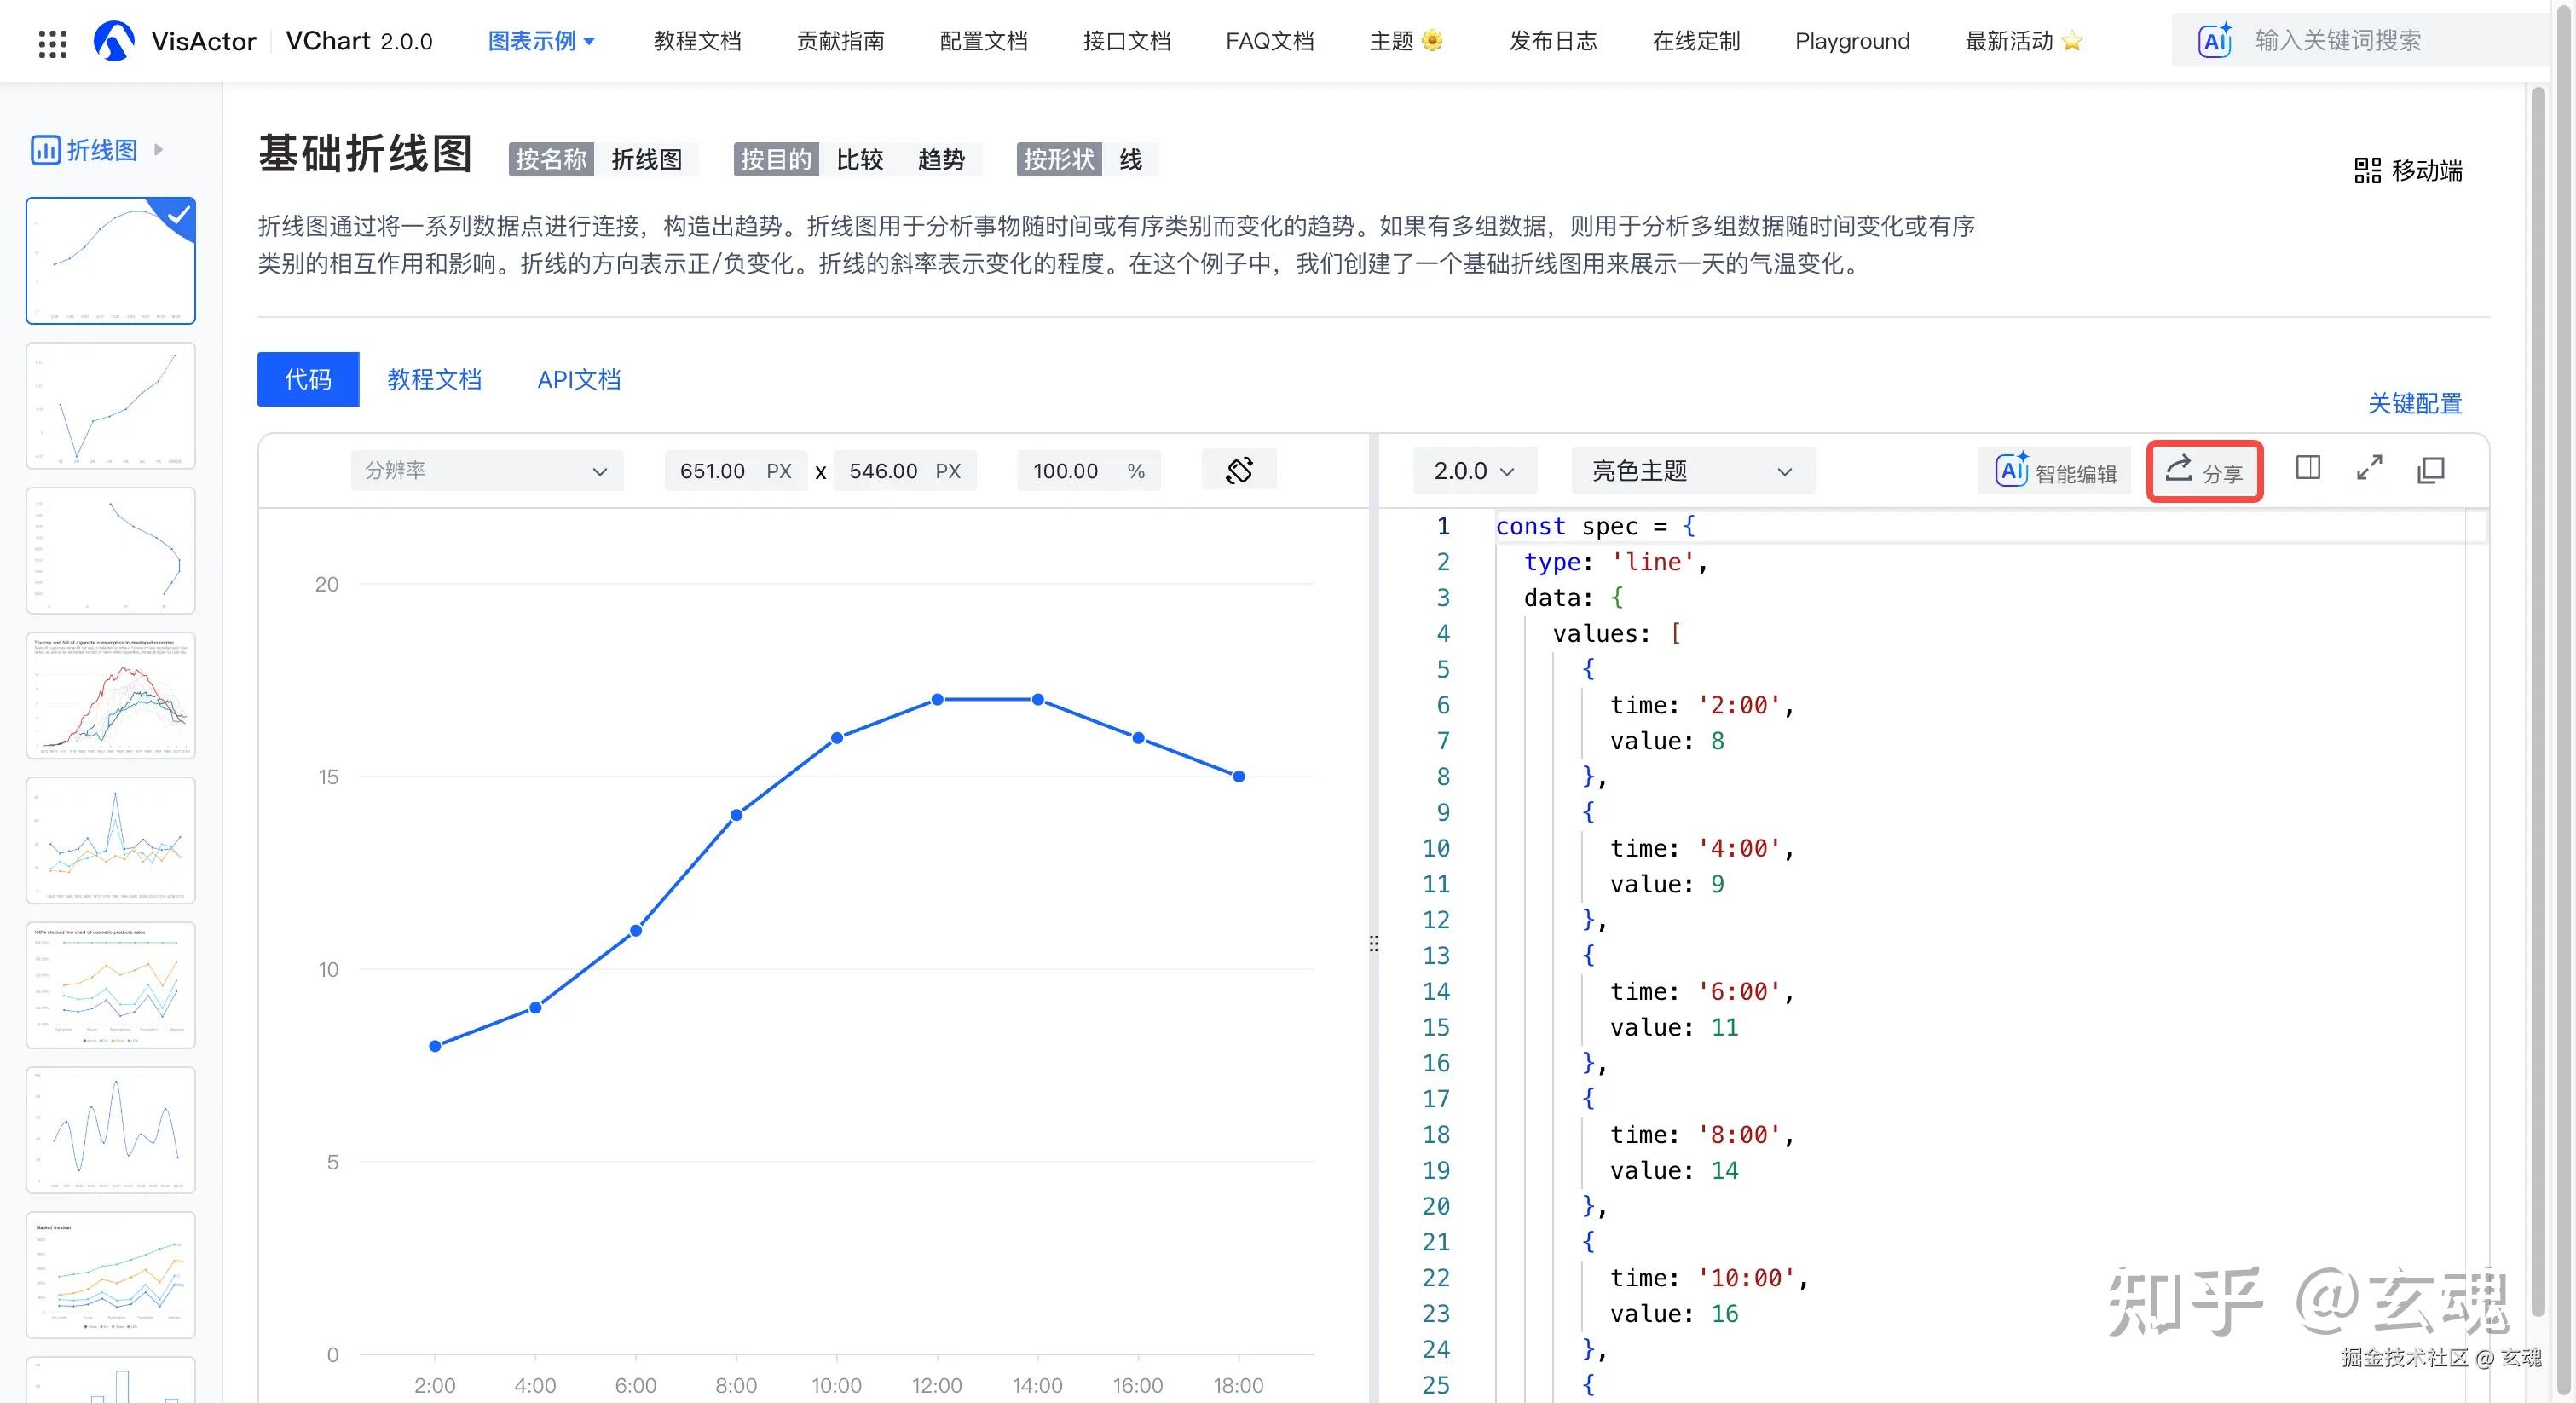Select the multi-colored cigarette consumption chart thumbnail

(x=110, y=695)
